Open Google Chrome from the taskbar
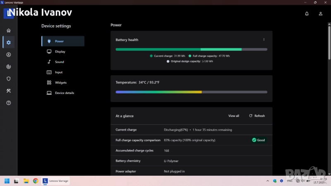The width and height of the screenshot is (331, 186). pyautogui.click(x=36, y=181)
